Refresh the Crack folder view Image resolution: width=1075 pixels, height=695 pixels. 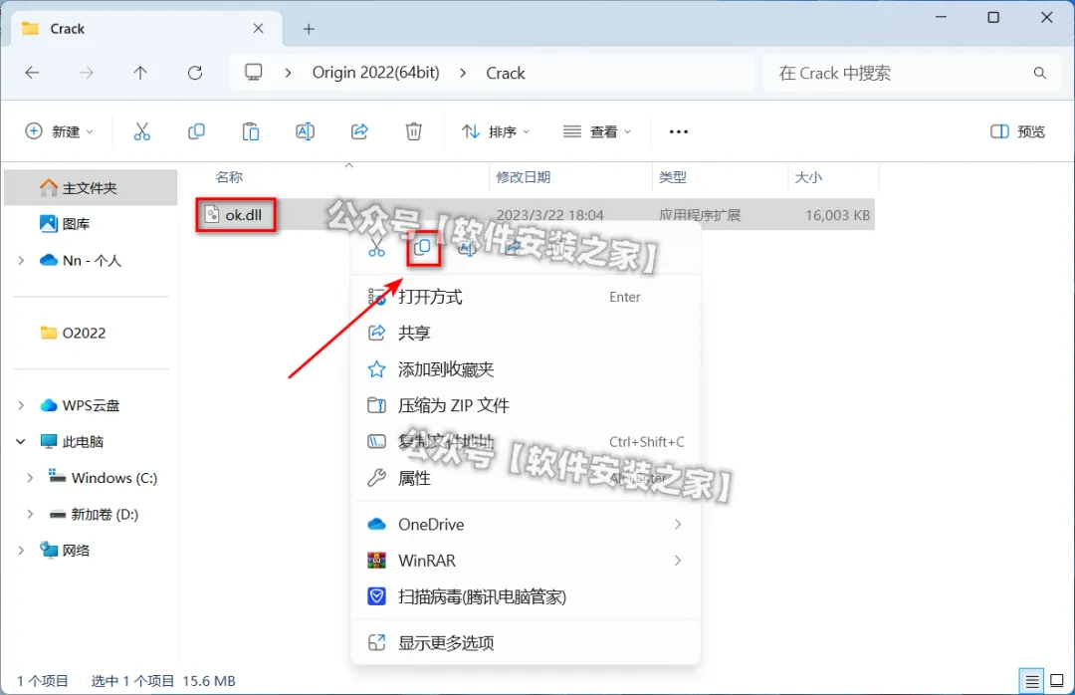pos(195,73)
